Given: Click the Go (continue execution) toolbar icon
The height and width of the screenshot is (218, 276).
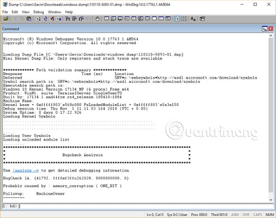Looking at the screenshot, I should pos(38,19).
